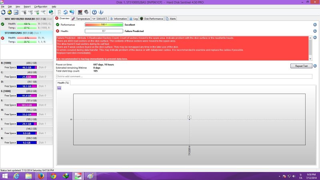Click the help icon beside the red message box
This screenshot has width=320, height=180.
[315, 38]
